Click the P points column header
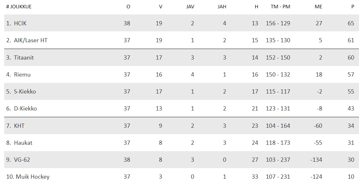 point(353,7)
